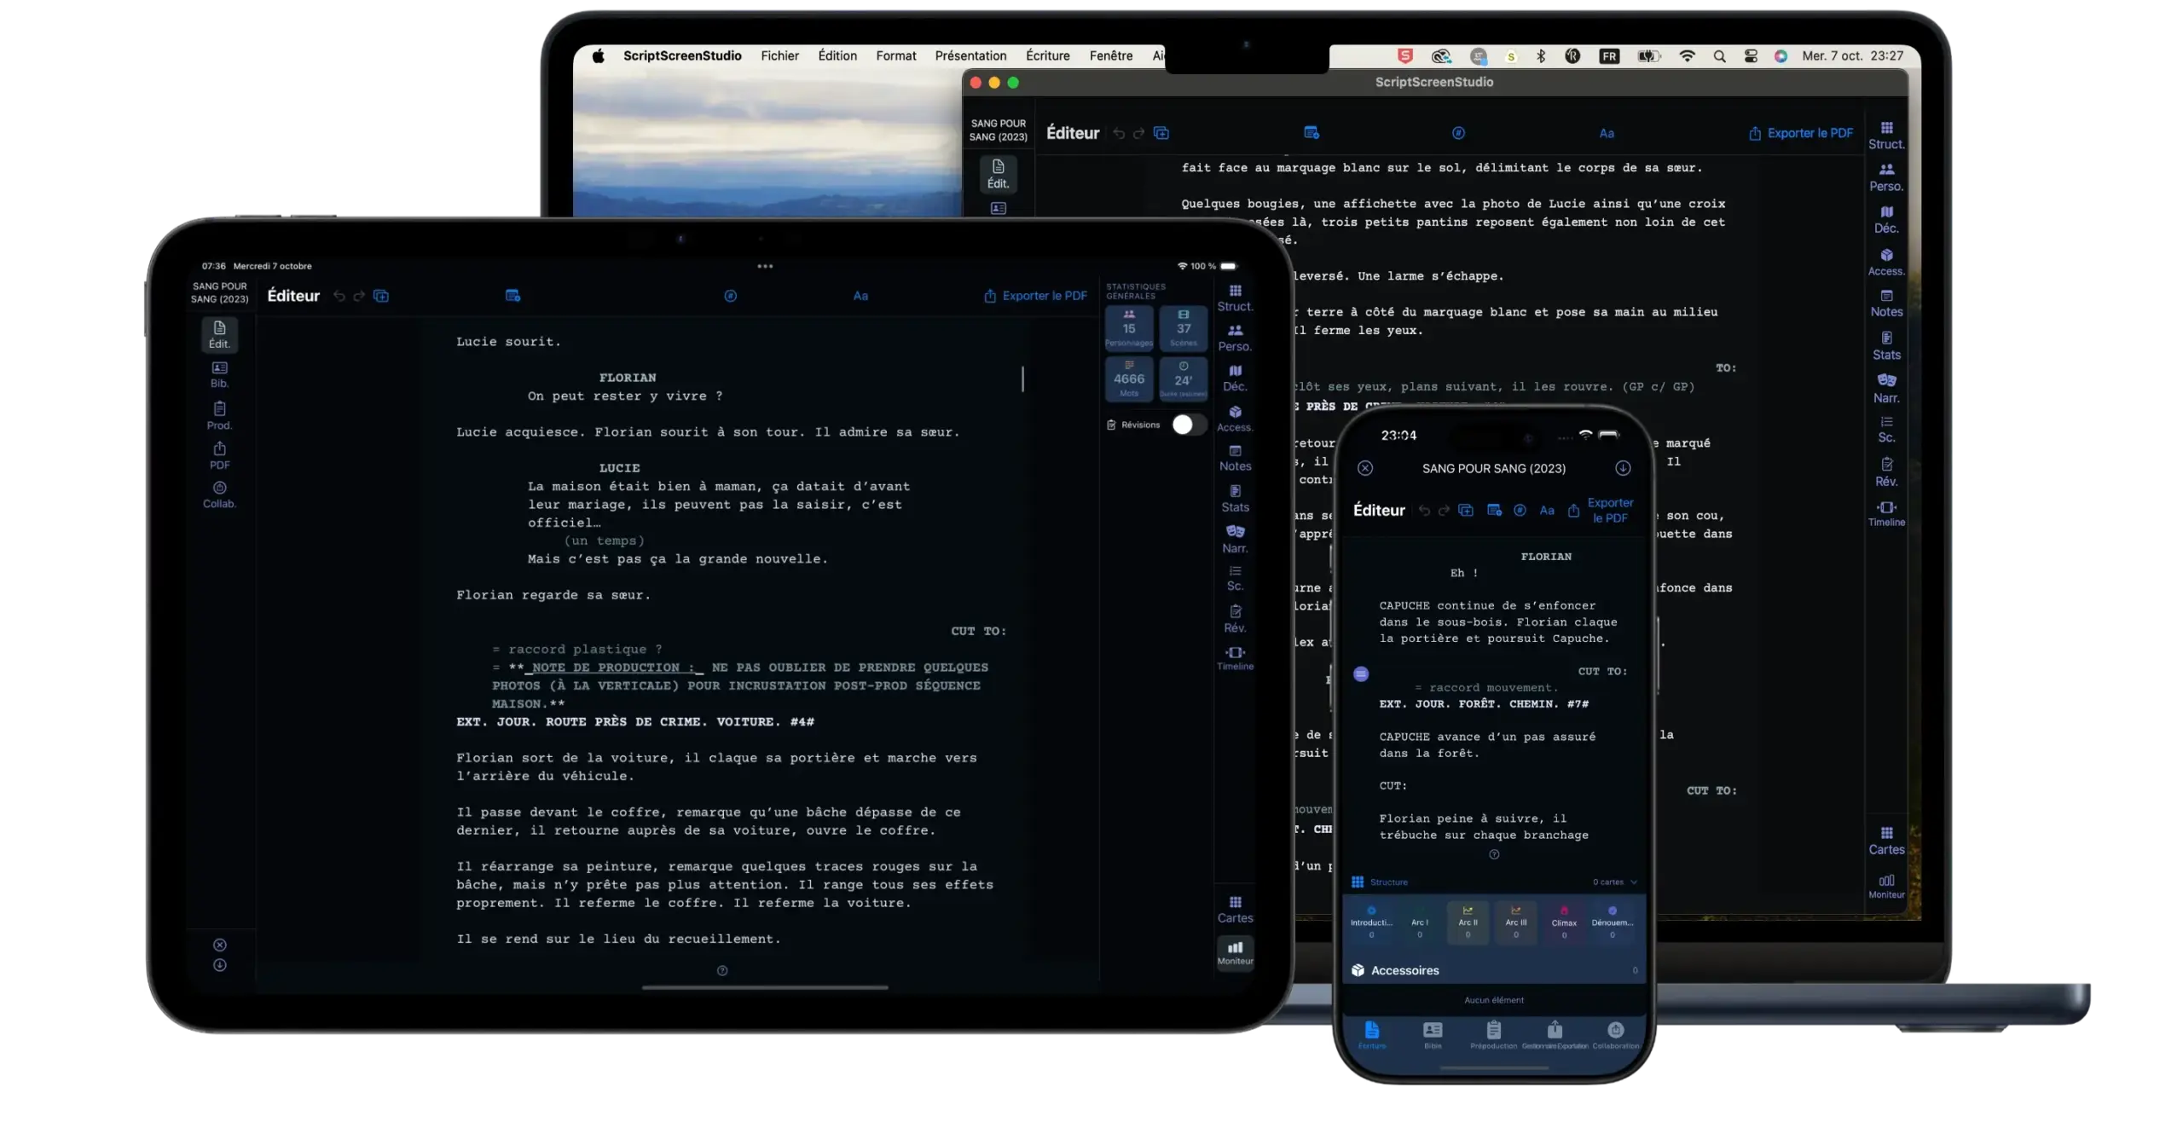Open the Fichier menu in the menu bar
Image resolution: width=2183 pixels, height=1139 pixels.
(779, 55)
